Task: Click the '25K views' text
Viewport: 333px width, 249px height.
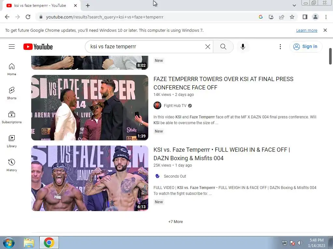Action: coord(162,165)
